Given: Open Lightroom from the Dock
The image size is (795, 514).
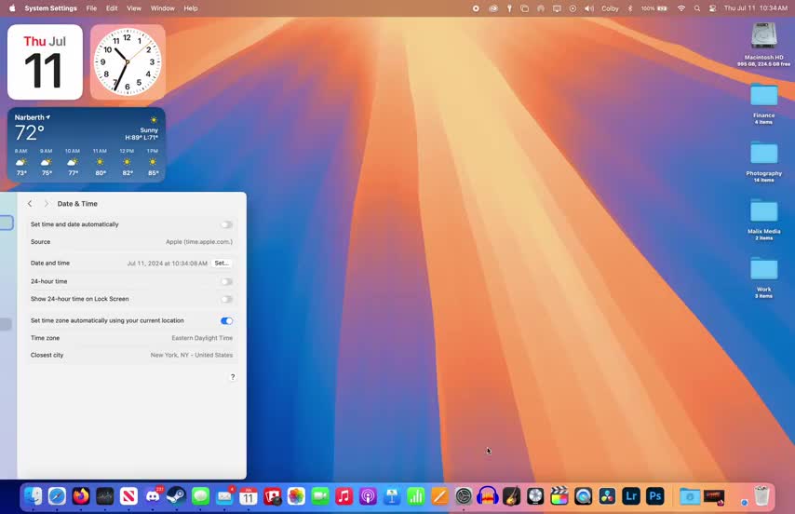Looking at the screenshot, I should point(631,496).
